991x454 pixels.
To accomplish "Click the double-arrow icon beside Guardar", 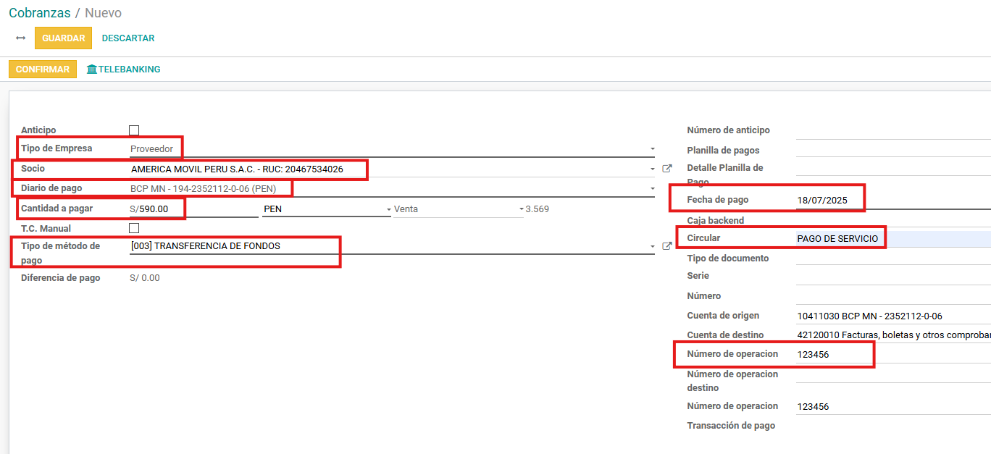I will [x=20, y=38].
